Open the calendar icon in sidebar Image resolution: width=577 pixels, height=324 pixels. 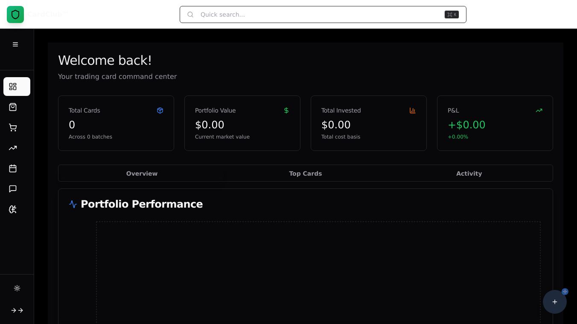tap(13, 168)
